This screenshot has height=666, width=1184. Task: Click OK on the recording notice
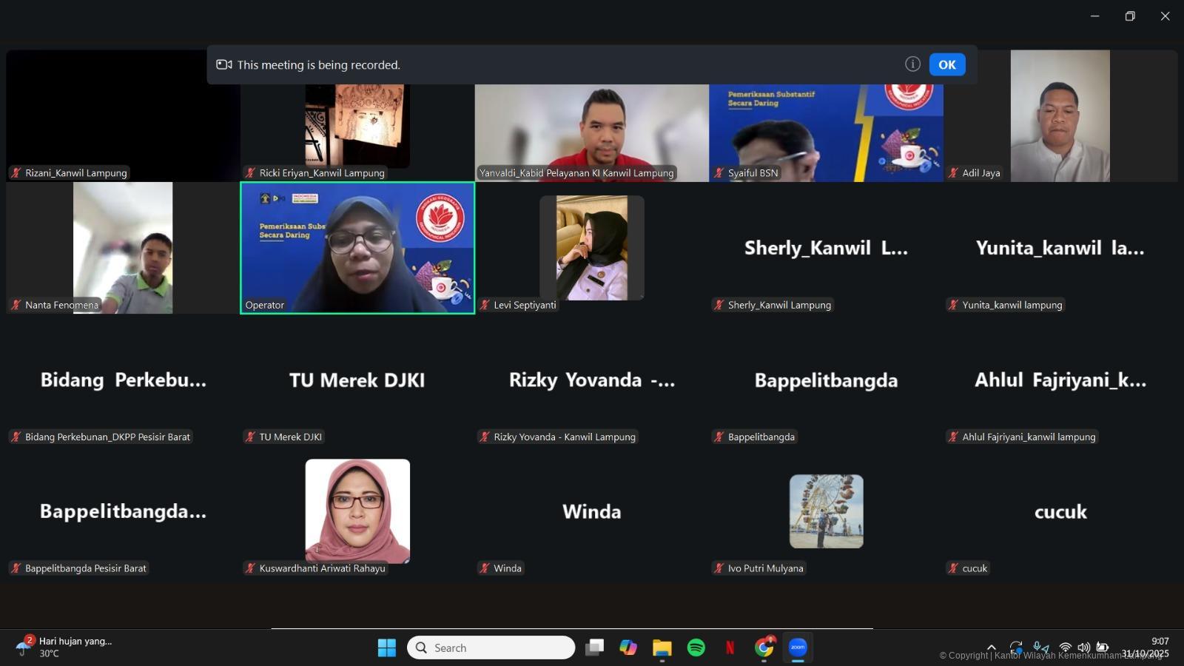point(946,64)
